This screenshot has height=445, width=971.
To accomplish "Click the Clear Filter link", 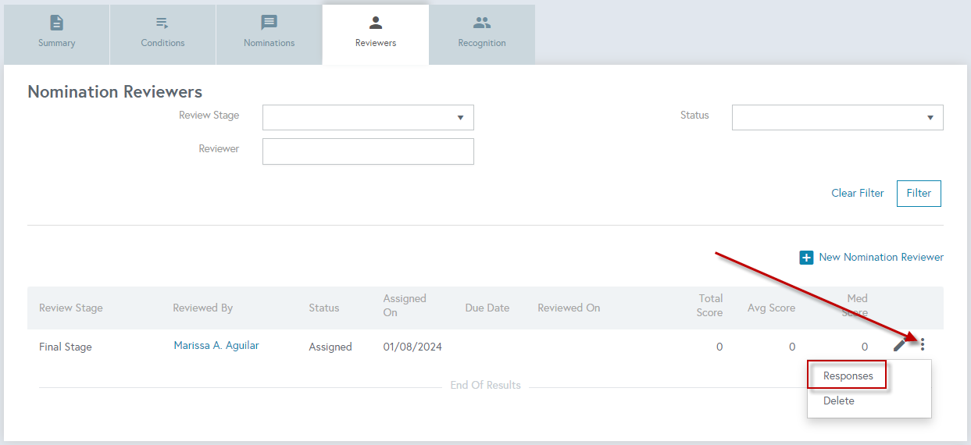I will pyautogui.click(x=858, y=193).
